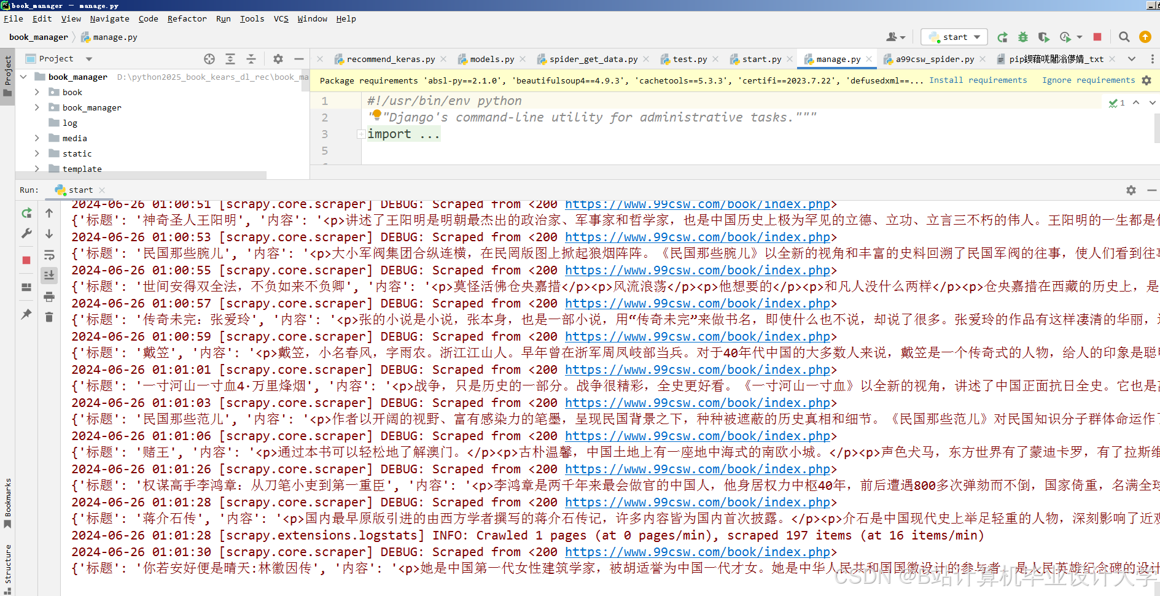Start debugging with the bug icon
1160x596 pixels.
[1022, 37]
